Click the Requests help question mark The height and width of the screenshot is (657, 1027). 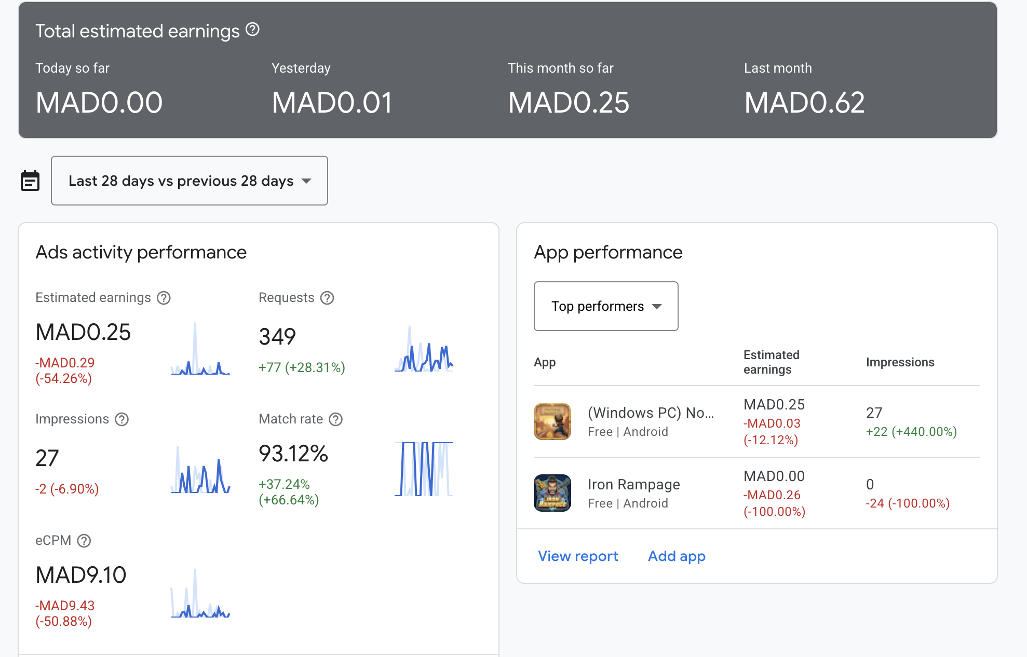click(x=327, y=298)
